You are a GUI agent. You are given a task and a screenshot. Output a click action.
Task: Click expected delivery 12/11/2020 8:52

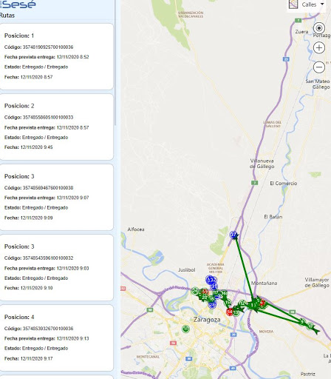click(x=72, y=57)
